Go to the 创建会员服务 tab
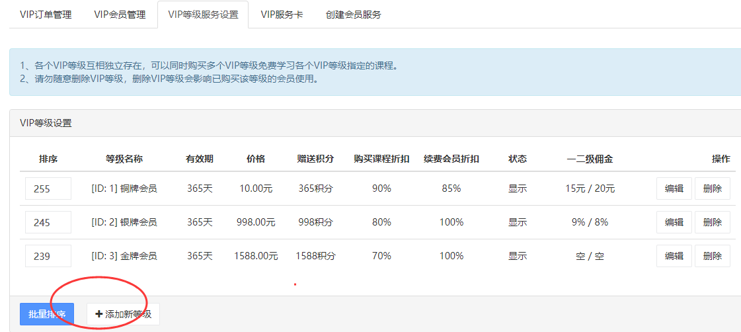This screenshot has height=332, width=741. pos(353,15)
